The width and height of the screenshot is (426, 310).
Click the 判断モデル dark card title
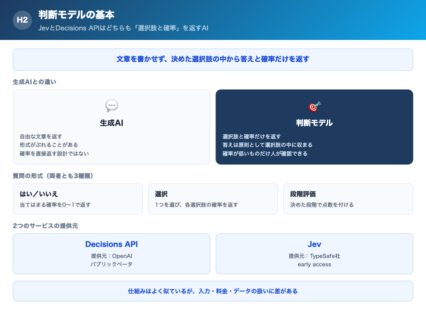(x=315, y=123)
